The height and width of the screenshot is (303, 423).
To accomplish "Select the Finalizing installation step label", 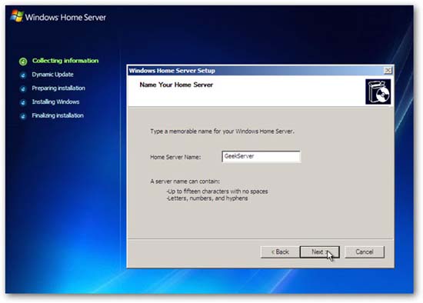I will 58,116.
